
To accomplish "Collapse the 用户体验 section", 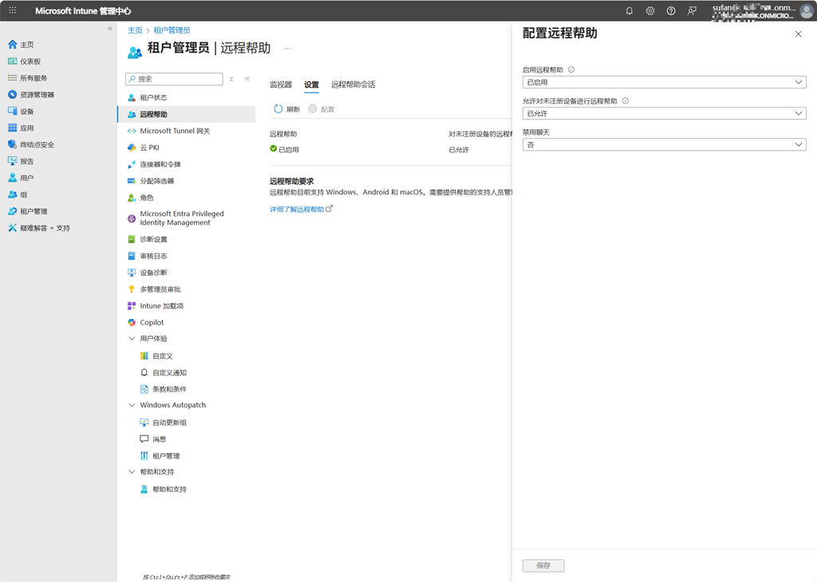I will [132, 339].
